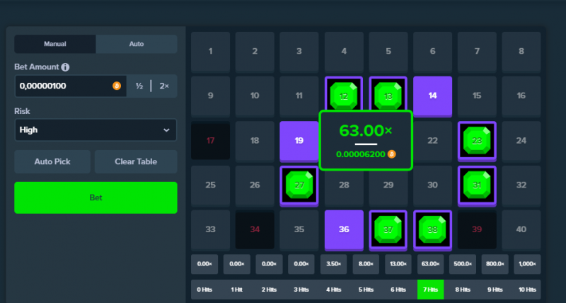Open the Risk dropdown showing High
566x303 pixels.
tap(96, 130)
